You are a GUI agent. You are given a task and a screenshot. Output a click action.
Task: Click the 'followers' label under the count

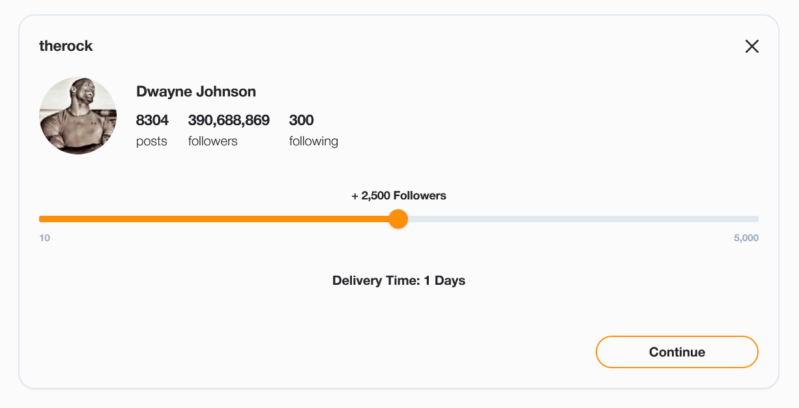[x=212, y=141]
